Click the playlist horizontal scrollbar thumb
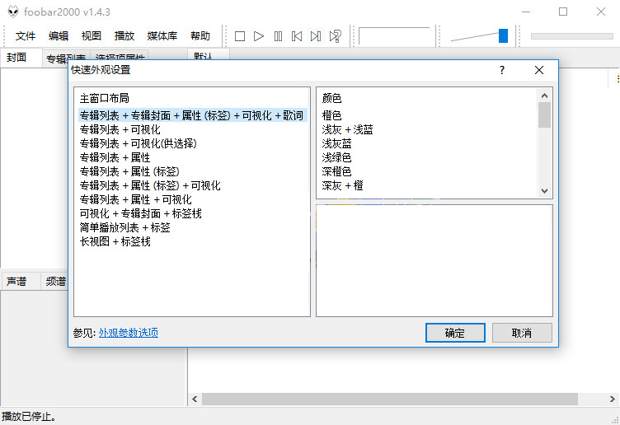 click(390, 399)
